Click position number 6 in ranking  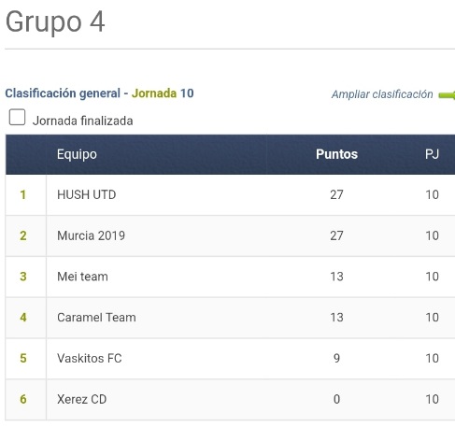[x=23, y=399]
